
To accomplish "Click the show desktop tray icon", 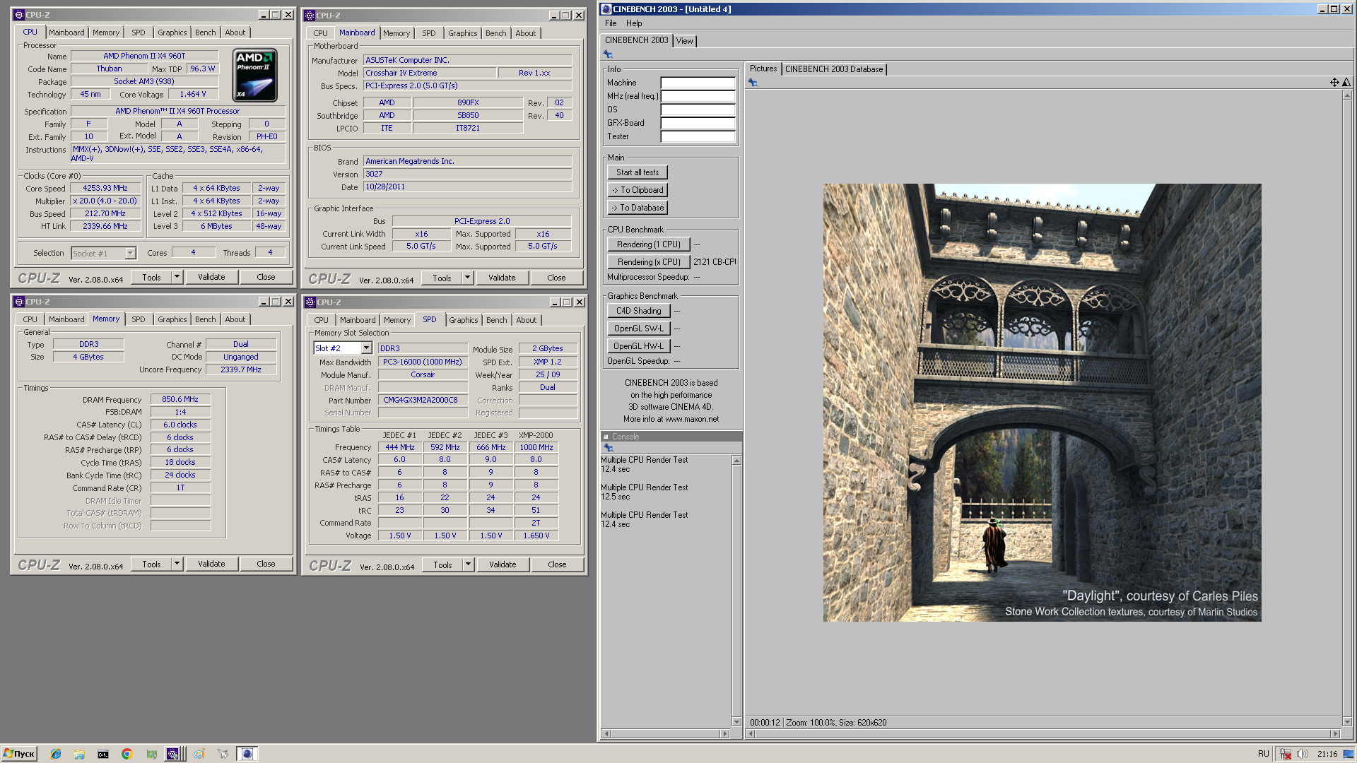I will click(x=1349, y=754).
